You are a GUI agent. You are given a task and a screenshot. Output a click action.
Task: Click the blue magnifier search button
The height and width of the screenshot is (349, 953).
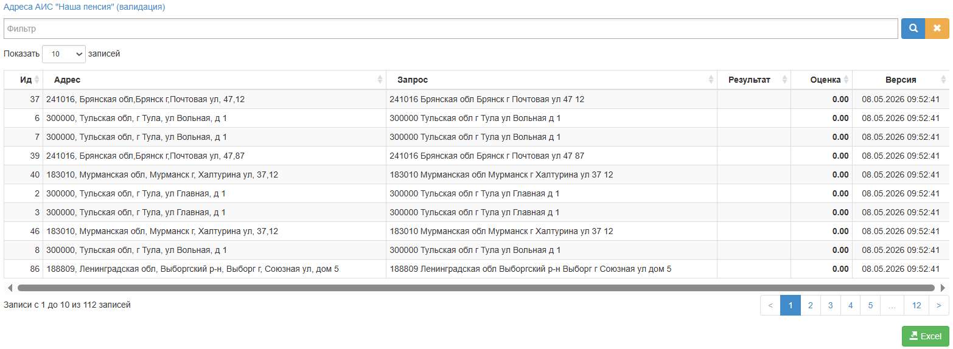click(913, 29)
